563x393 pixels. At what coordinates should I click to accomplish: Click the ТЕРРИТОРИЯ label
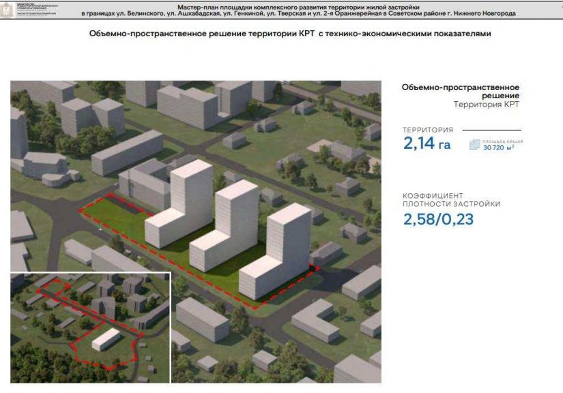pyautogui.click(x=428, y=130)
